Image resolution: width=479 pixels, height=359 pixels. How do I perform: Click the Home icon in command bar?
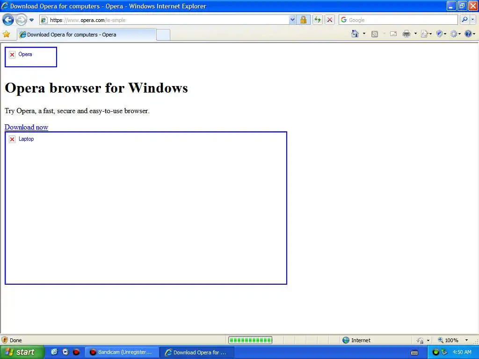(355, 34)
